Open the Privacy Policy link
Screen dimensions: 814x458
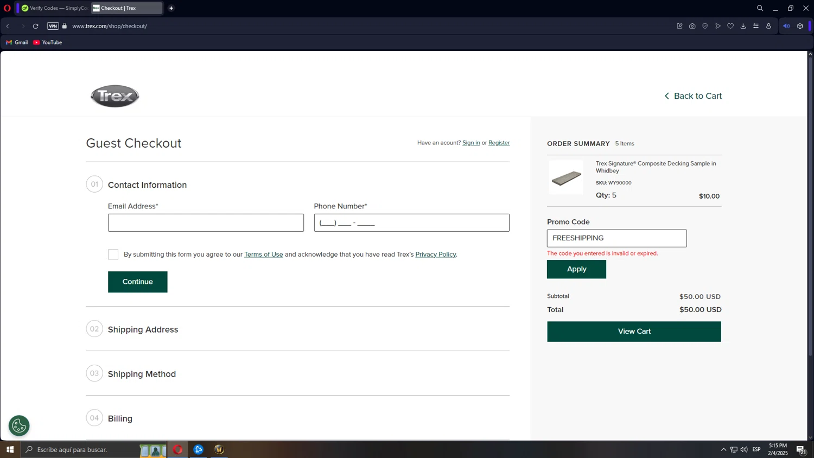[435, 255]
